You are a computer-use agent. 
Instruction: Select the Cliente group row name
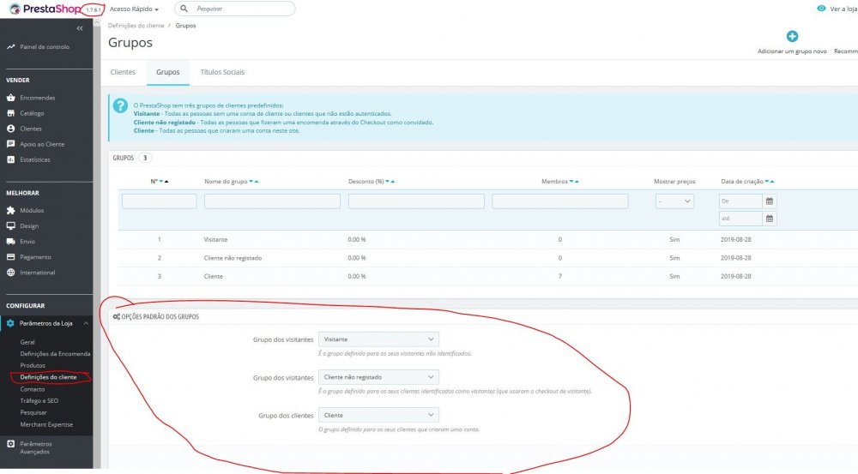tap(214, 276)
